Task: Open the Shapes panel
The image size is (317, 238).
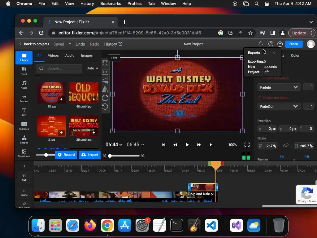Action: (24, 140)
